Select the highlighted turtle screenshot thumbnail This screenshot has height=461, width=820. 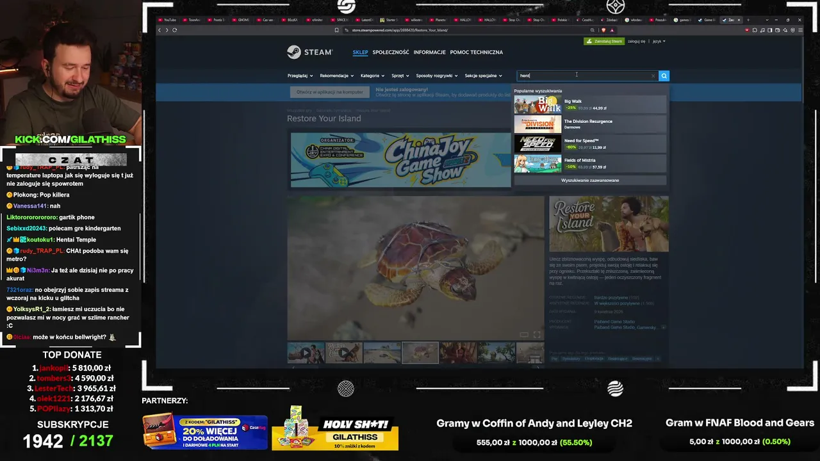coord(420,353)
